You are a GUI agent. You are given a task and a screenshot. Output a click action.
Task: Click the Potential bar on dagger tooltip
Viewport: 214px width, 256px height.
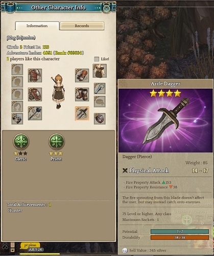point(180,231)
